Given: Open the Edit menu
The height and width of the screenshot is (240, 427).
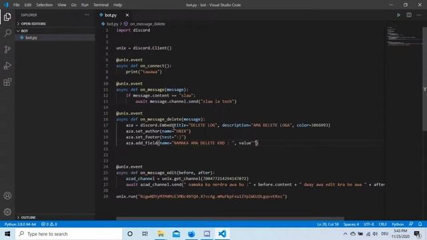Looking at the screenshot, I should click(28, 5).
